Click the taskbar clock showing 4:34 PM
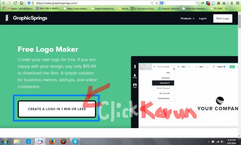The image size is (241, 145). tap(231, 142)
